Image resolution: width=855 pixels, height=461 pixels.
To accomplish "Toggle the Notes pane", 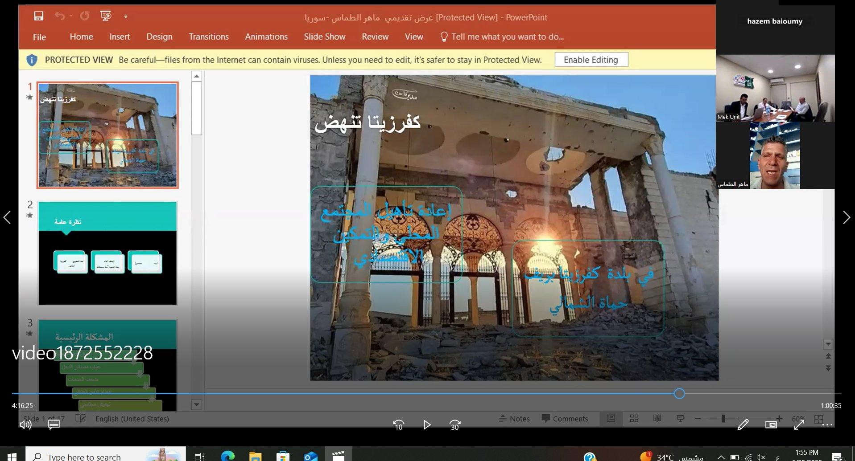I will (514, 419).
